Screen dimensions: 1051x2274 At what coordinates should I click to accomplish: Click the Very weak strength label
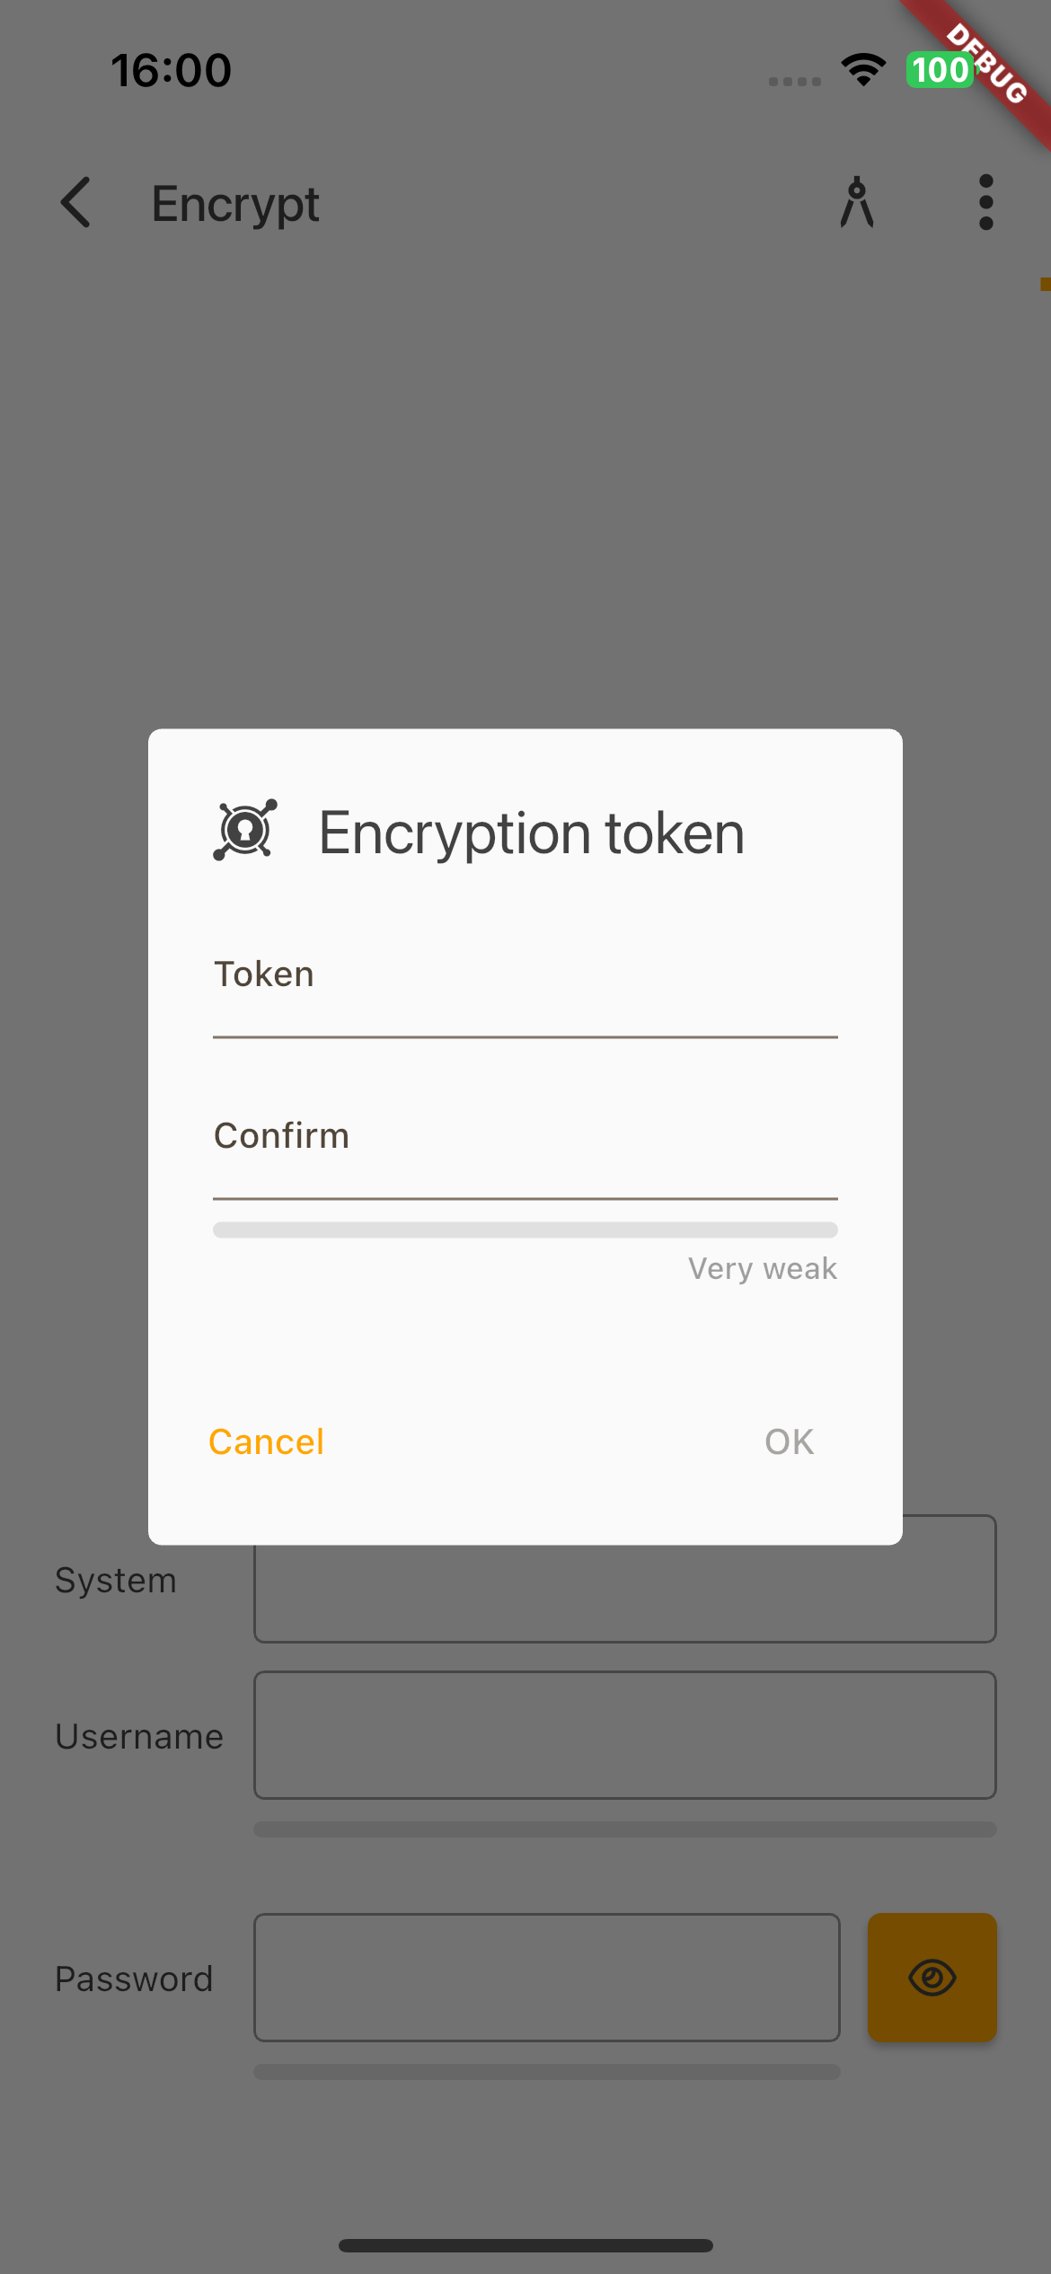click(762, 1268)
